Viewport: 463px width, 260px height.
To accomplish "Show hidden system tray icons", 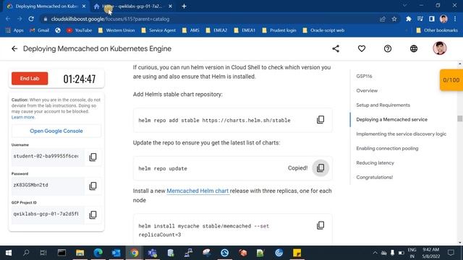I will point(375,253).
